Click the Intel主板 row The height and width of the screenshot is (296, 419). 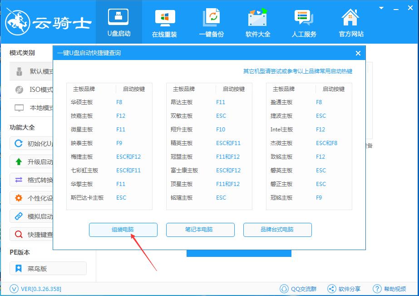tap(309, 130)
